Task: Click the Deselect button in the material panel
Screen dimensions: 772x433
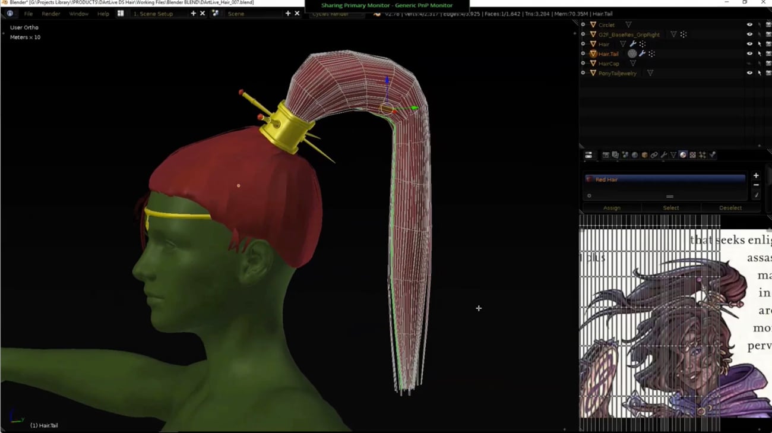Action: pyautogui.click(x=730, y=207)
